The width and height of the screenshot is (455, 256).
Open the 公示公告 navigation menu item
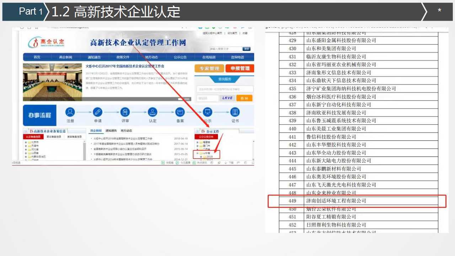coord(180,57)
